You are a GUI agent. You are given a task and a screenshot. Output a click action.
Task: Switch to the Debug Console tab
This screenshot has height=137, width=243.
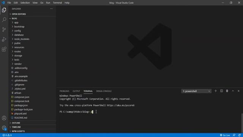[x=104, y=91]
